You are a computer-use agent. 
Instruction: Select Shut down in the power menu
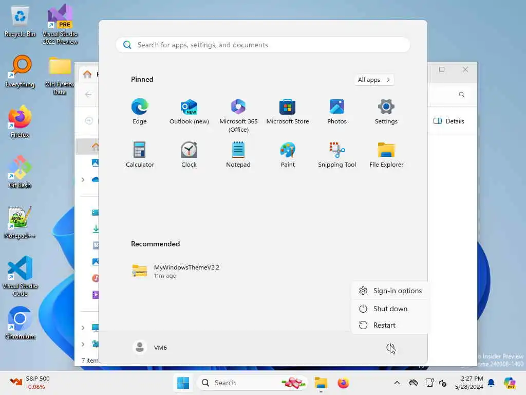[x=389, y=309]
